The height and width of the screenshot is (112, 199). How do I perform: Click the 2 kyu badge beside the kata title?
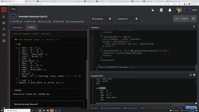13,16
